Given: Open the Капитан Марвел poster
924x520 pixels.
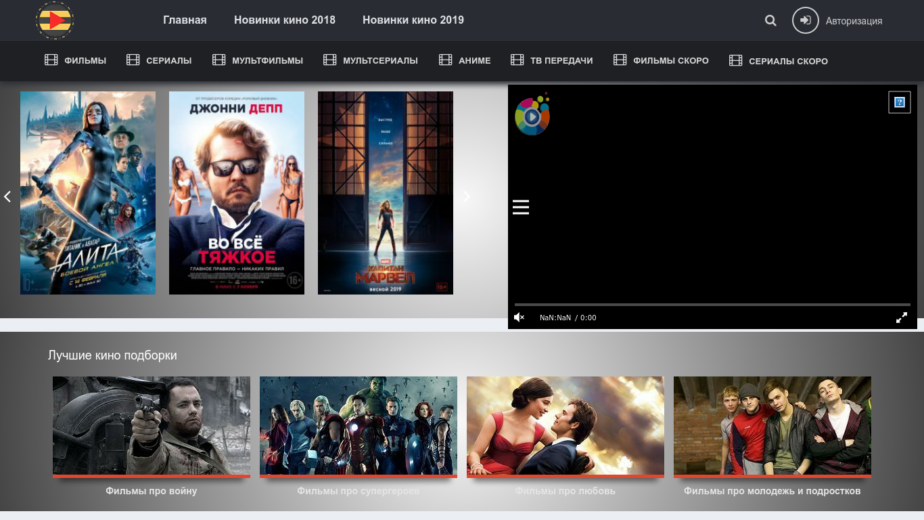Looking at the screenshot, I should click(x=386, y=193).
